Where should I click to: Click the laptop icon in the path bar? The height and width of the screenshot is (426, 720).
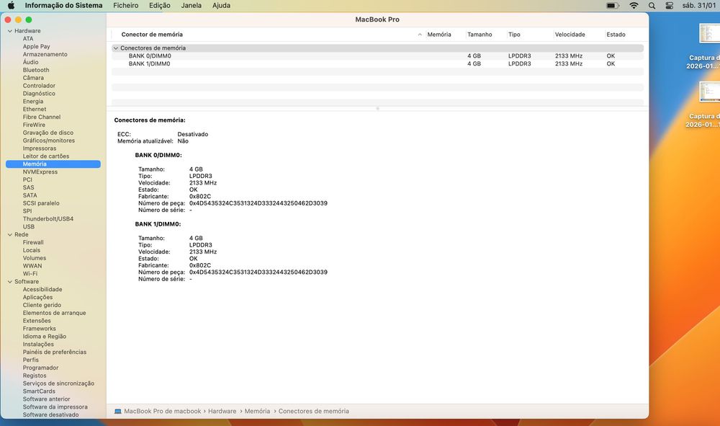pyautogui.click(x=118, y=412)
